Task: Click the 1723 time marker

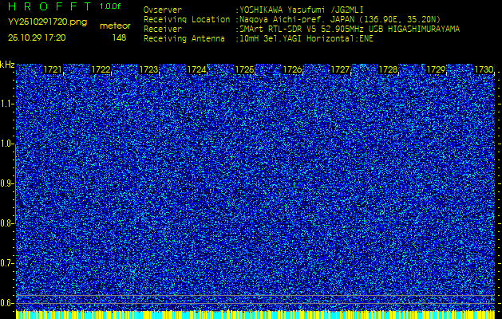Action: pyautogui.click(x=148, y=69)
